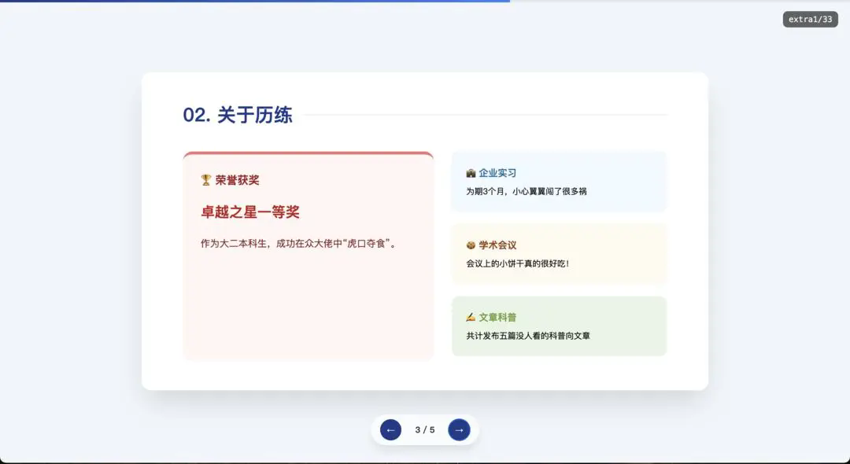Open the previous slide using the back arrow
850x464 pixels.
390,429
